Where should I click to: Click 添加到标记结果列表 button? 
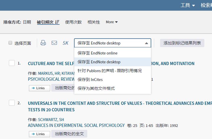[x=182, y=43]
